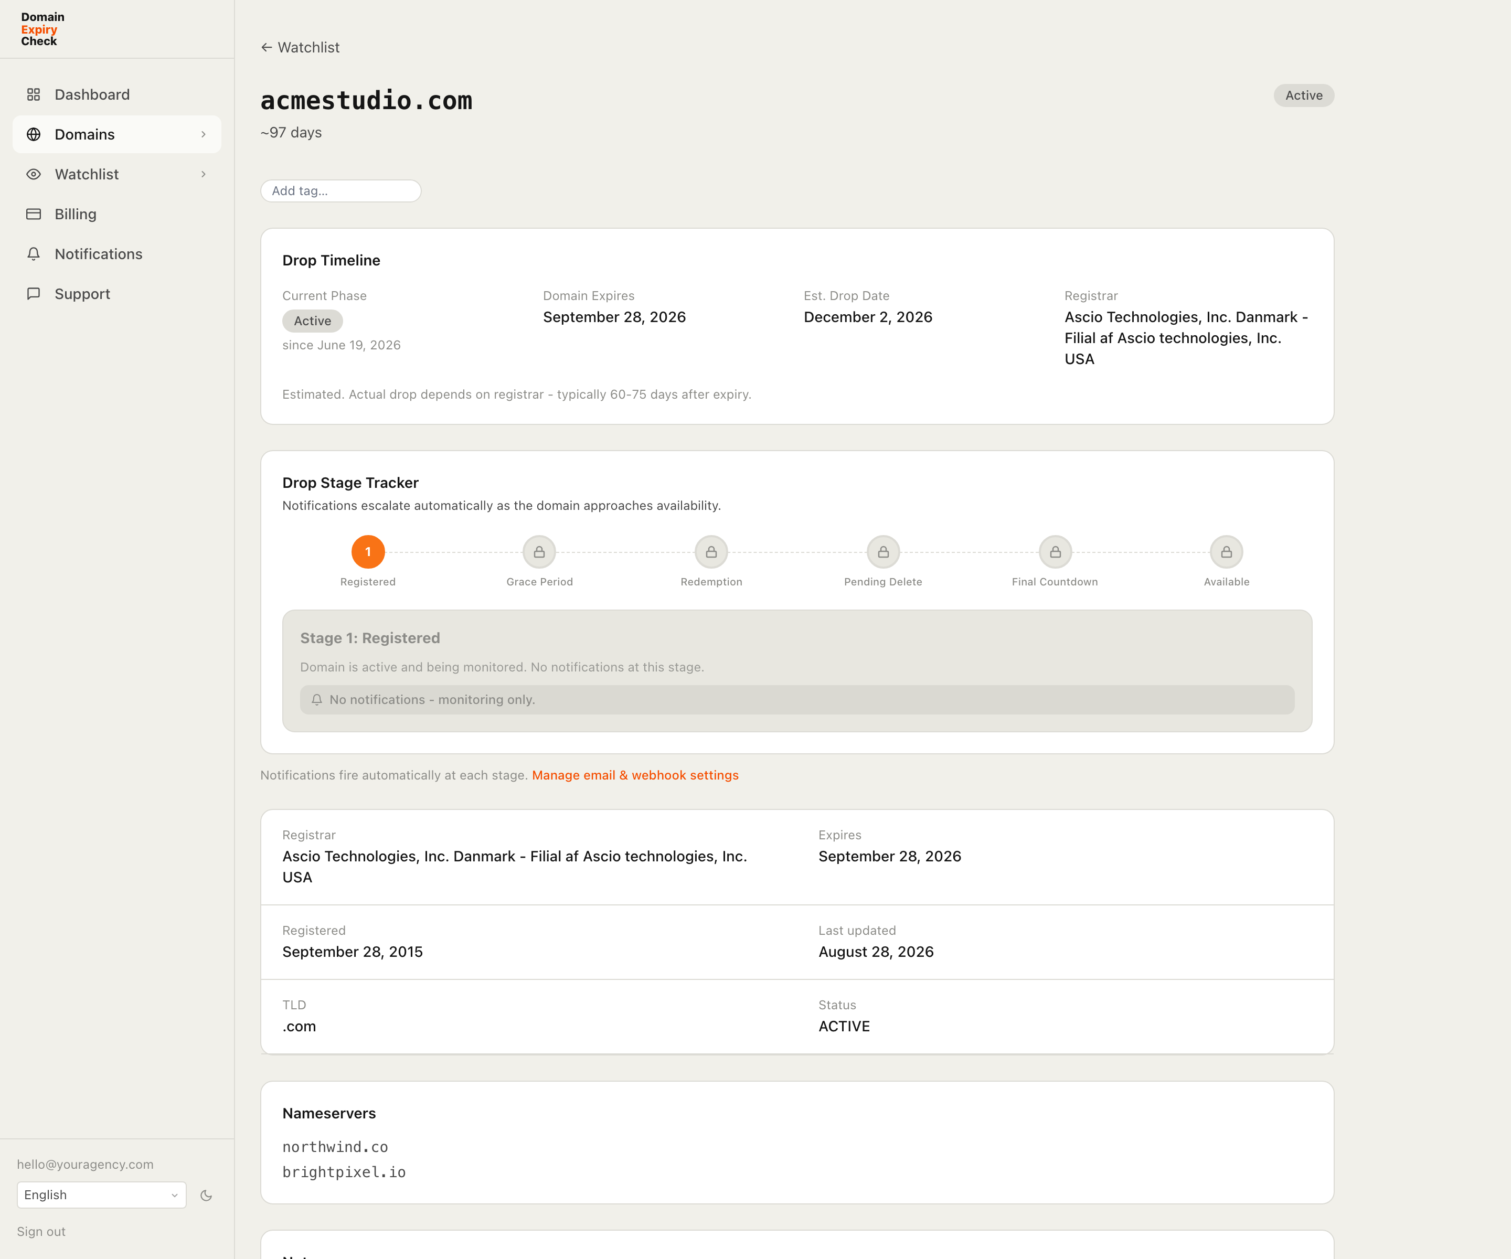
Task: Click nameserver northwind.co
Action: (x=335, y=1147)
